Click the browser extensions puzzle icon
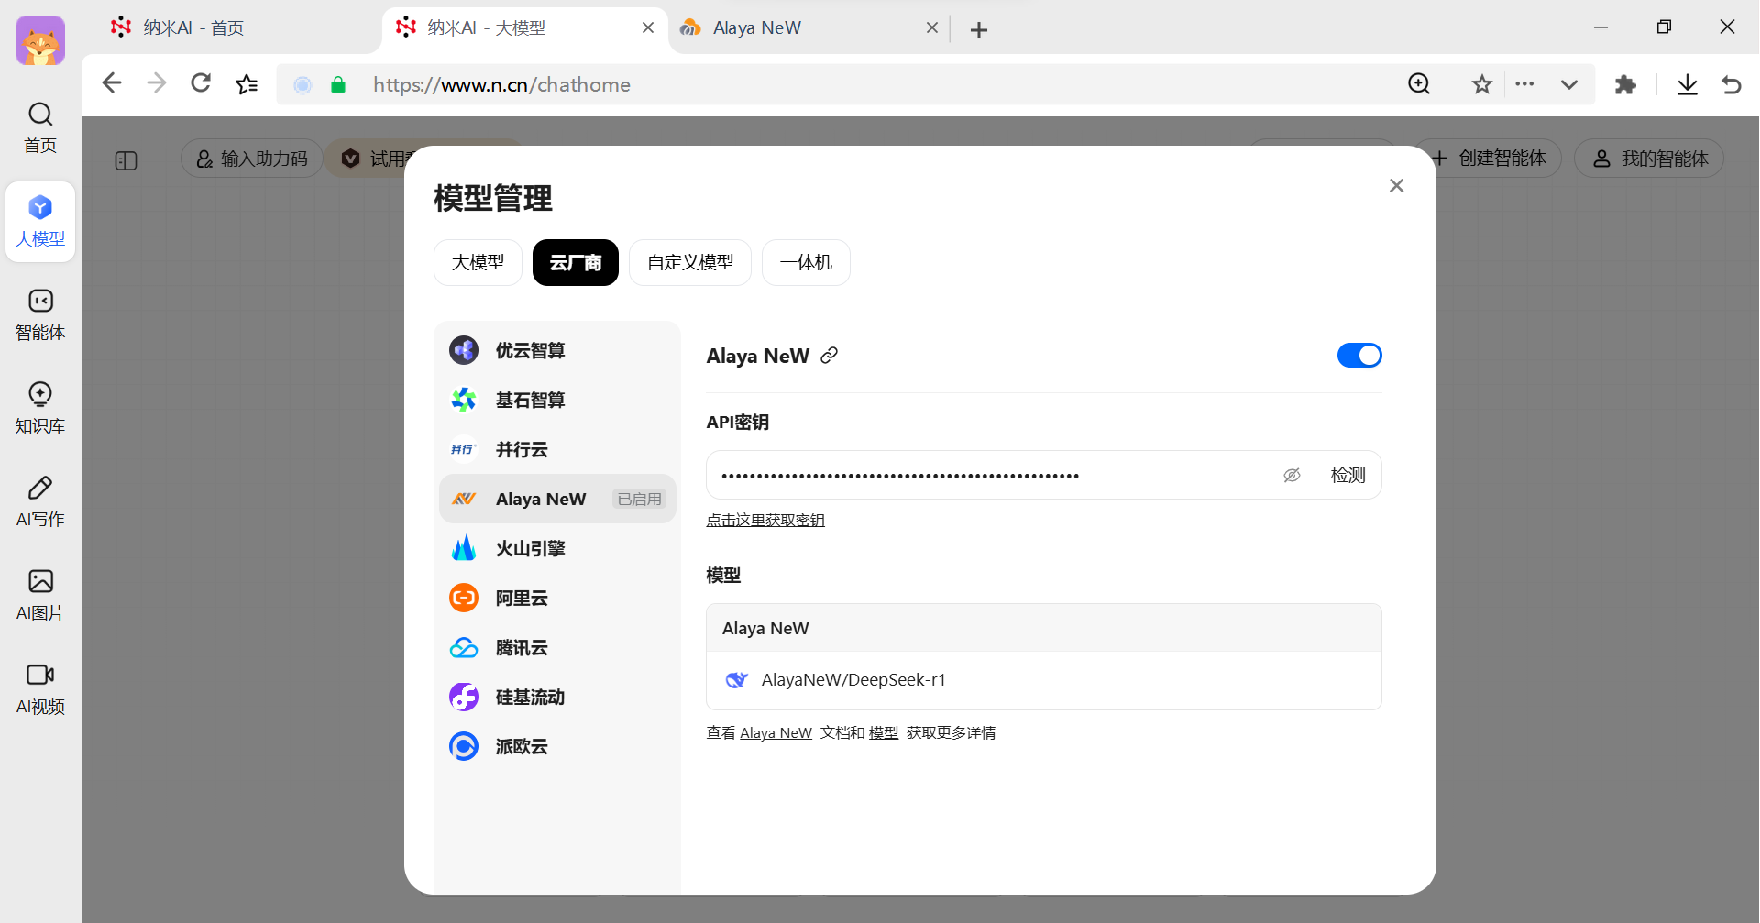 [x=1625, y=85]
